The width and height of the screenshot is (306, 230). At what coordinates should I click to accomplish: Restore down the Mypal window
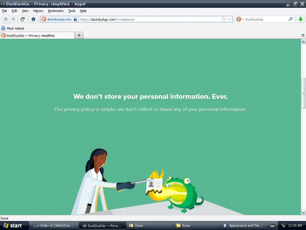tap(295, 4)
